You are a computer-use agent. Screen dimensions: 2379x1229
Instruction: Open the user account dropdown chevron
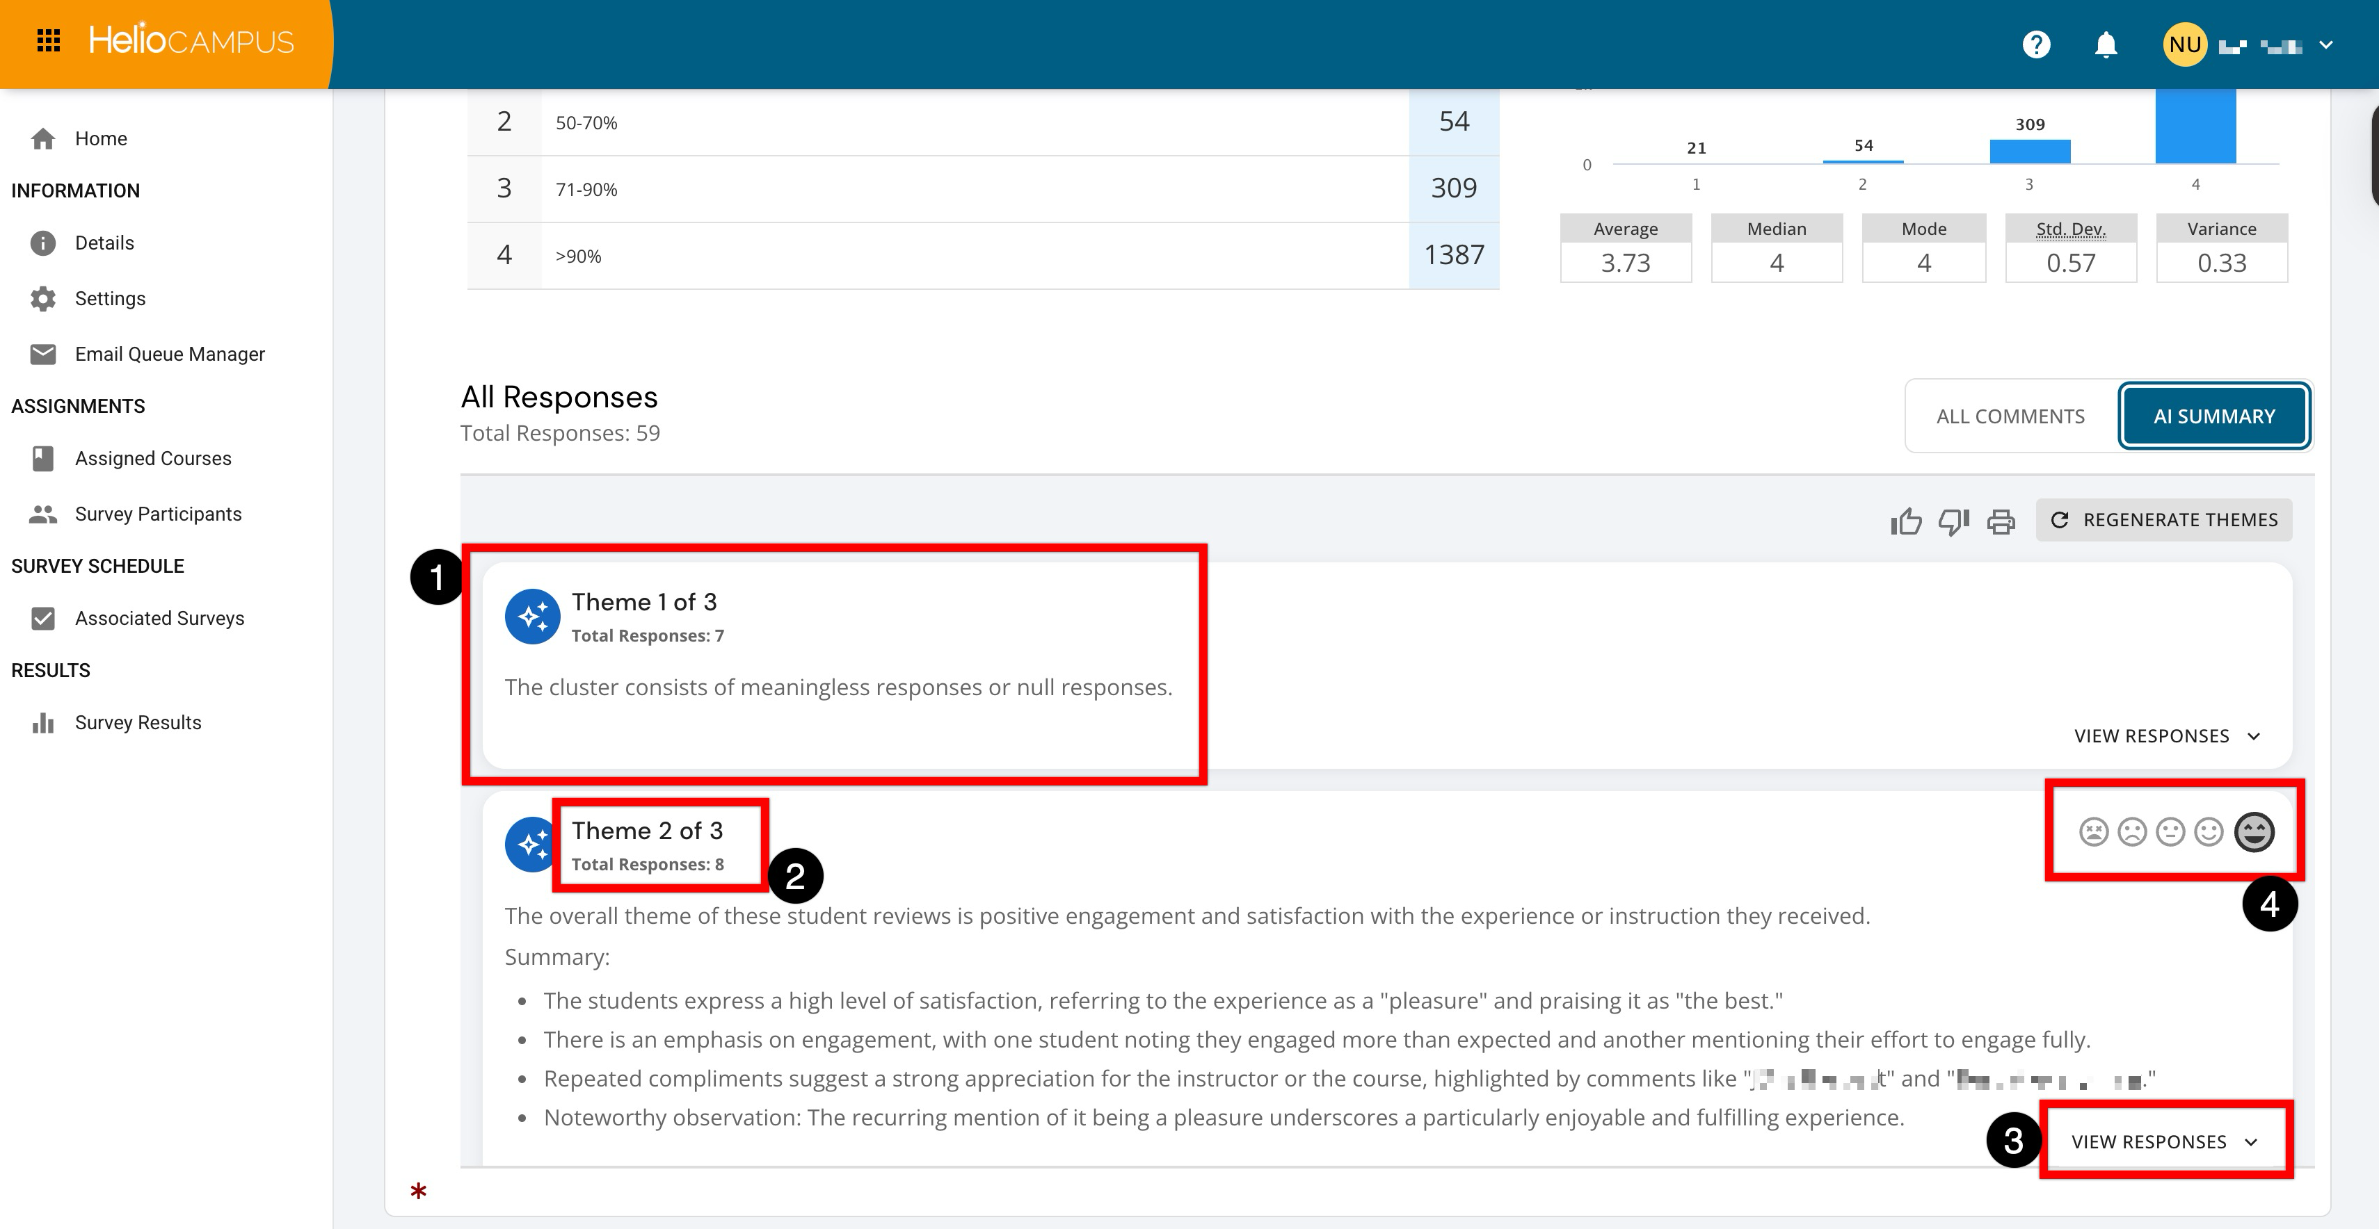[2325, 44]
